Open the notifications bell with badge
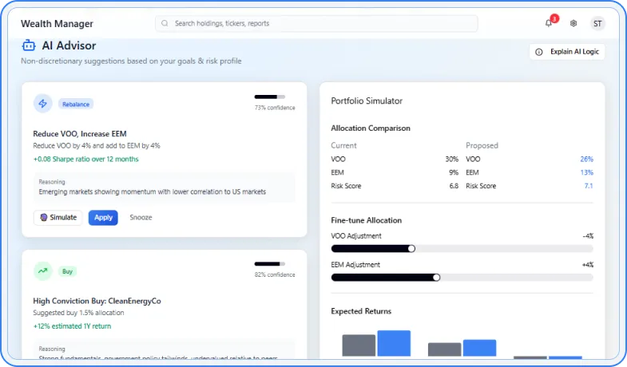This screenshot has width=627, height=367. (x=549, y=23)
